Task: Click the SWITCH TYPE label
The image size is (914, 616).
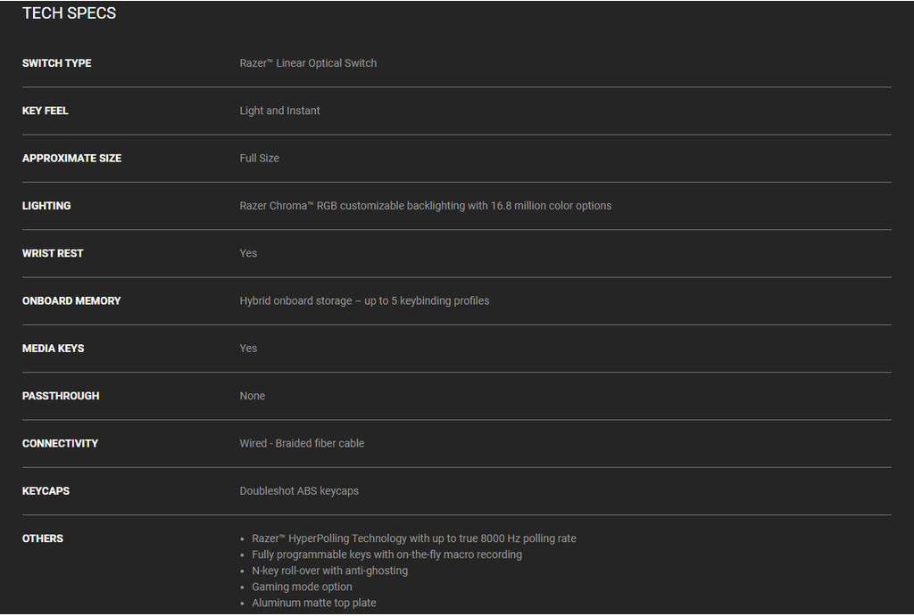Action: pyautogui.click(x=56, y=63)
